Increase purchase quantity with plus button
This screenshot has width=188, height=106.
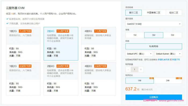141,70
